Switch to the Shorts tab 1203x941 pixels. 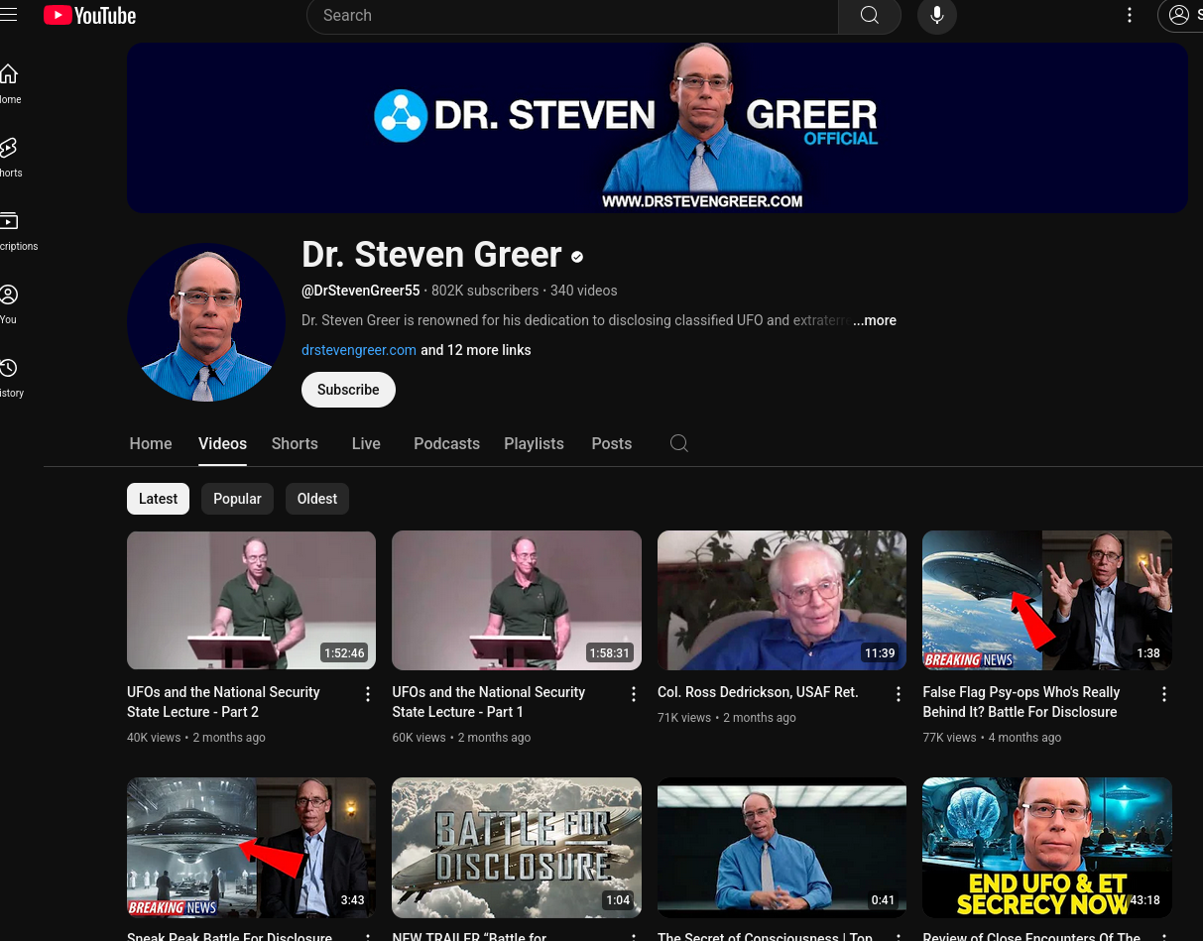pyautogui.click(x=295, y=443)
